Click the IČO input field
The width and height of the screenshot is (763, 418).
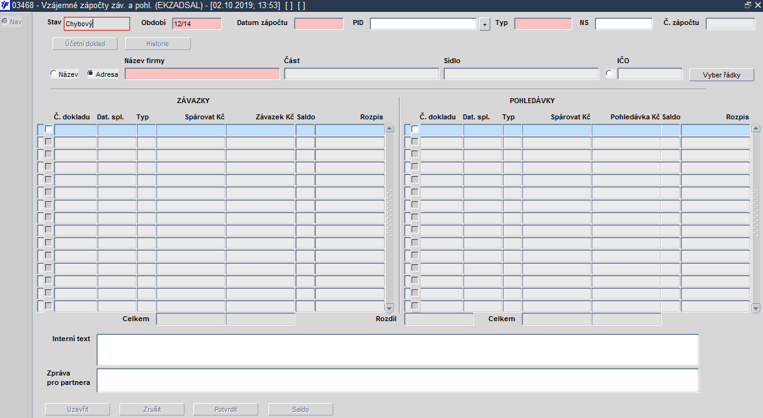coord(650,74)
